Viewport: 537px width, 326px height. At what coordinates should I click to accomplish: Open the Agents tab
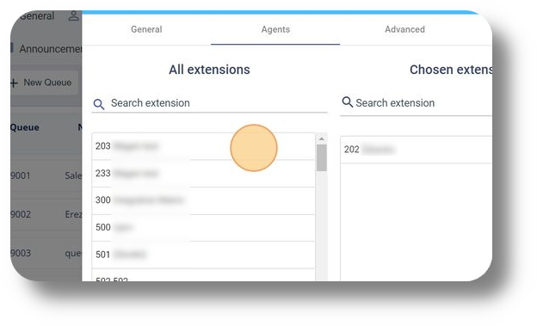point(275,29)
